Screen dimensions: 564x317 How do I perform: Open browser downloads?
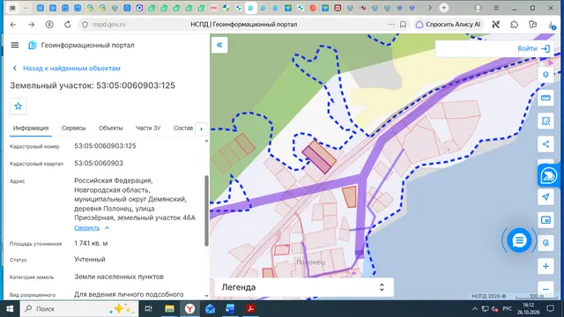coord(552,25)
